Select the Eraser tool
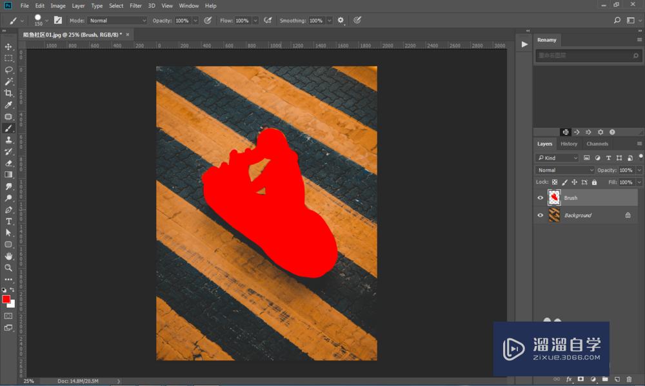This screenshot has height=386, width=645. point(8,163)
